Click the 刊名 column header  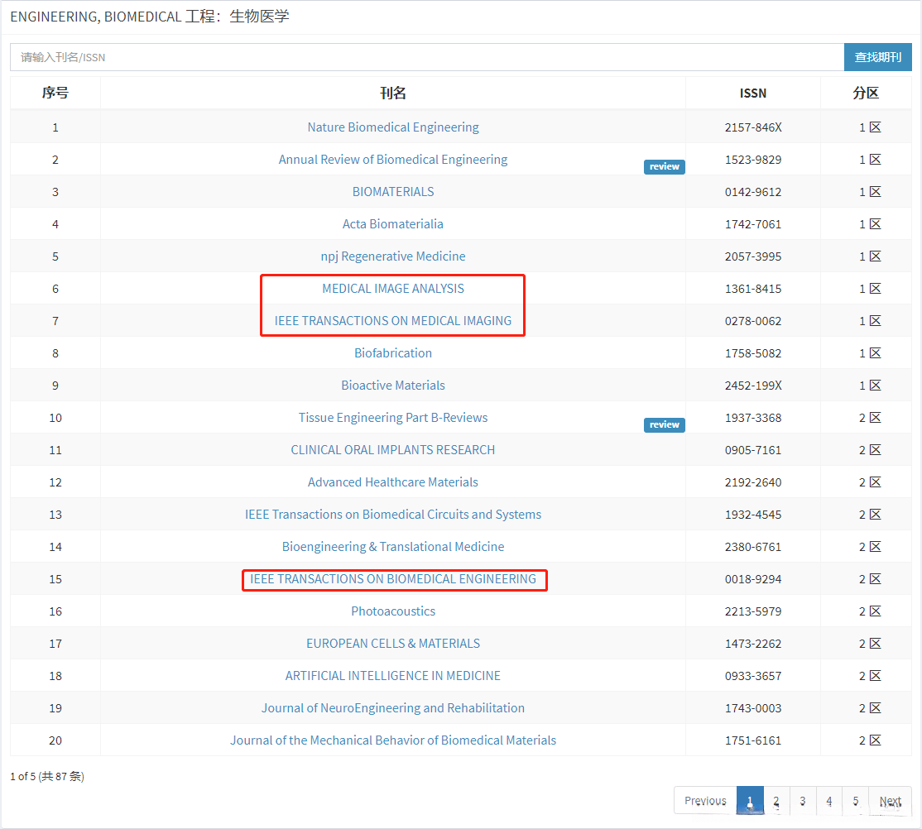(393, 93)
